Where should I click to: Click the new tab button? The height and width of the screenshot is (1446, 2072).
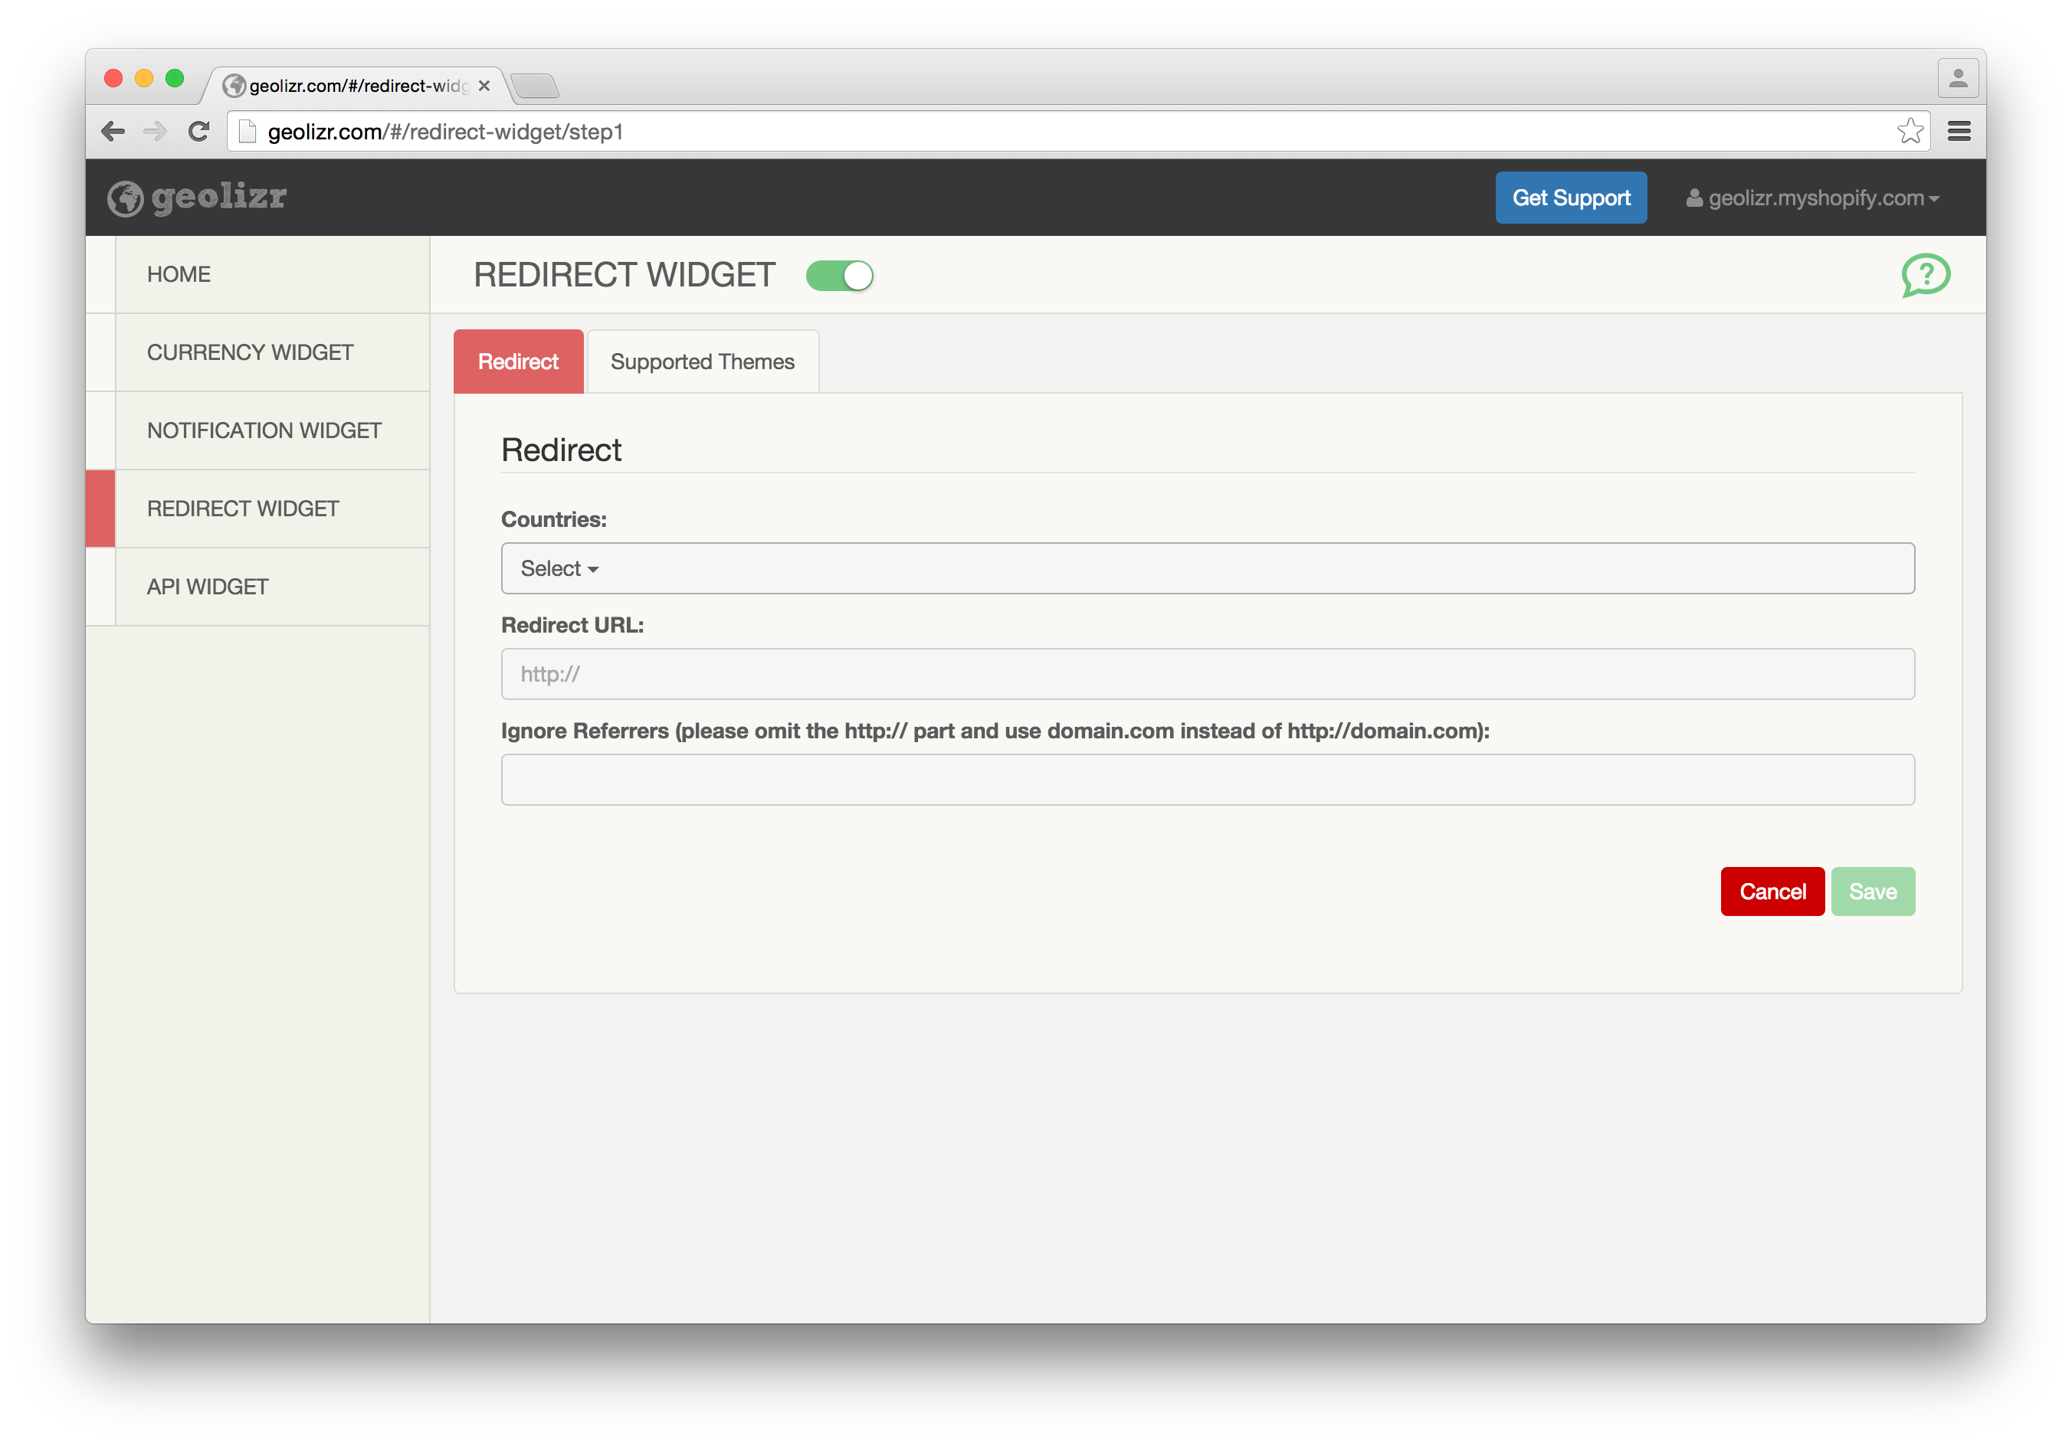click(x=535, y=86)
